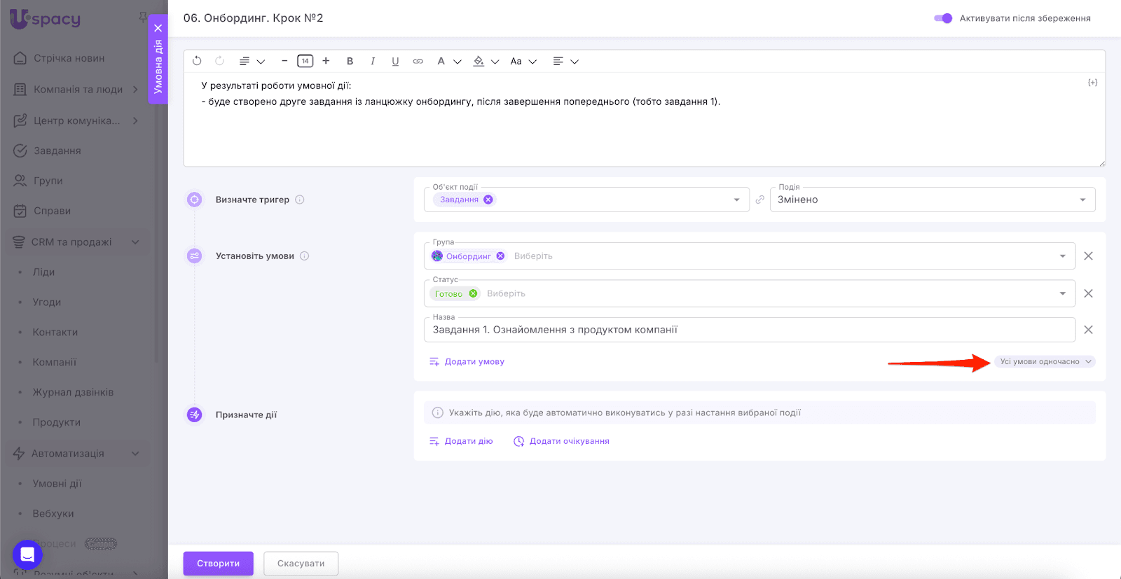Open the chat support bubble
The width and height of the screenshot is (1121, 579).
pyautogui.click(x=27, y=555)
